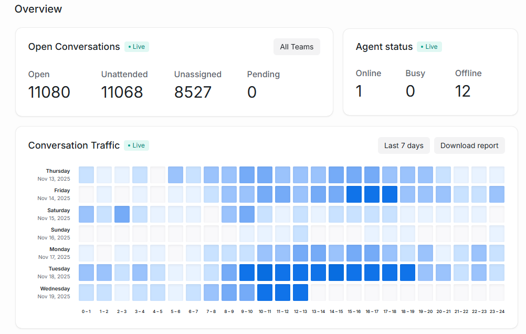The image size is (526, 334).
Task: Click Tuesday 10-11 traffic cell
Action: coord(265,273)
